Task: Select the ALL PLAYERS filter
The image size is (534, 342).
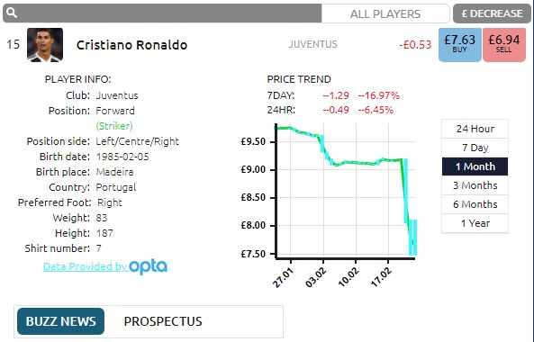Action: pos(385,13)
